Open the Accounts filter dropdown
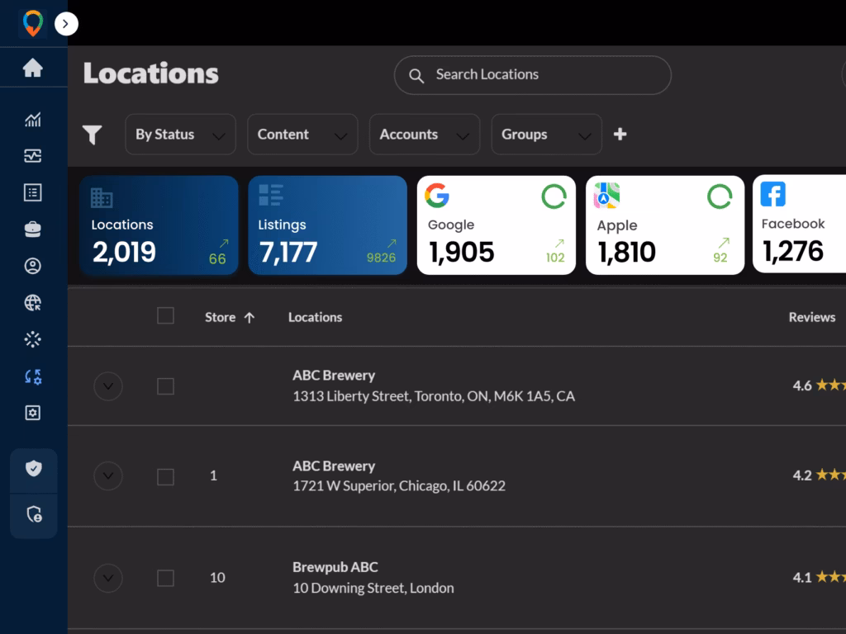 pos(424,135)
